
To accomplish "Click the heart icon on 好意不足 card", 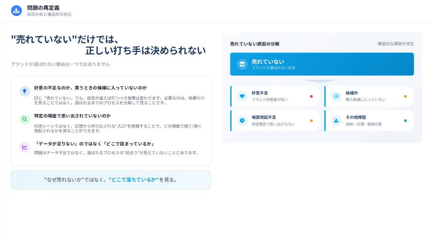I will pos(242,96).
